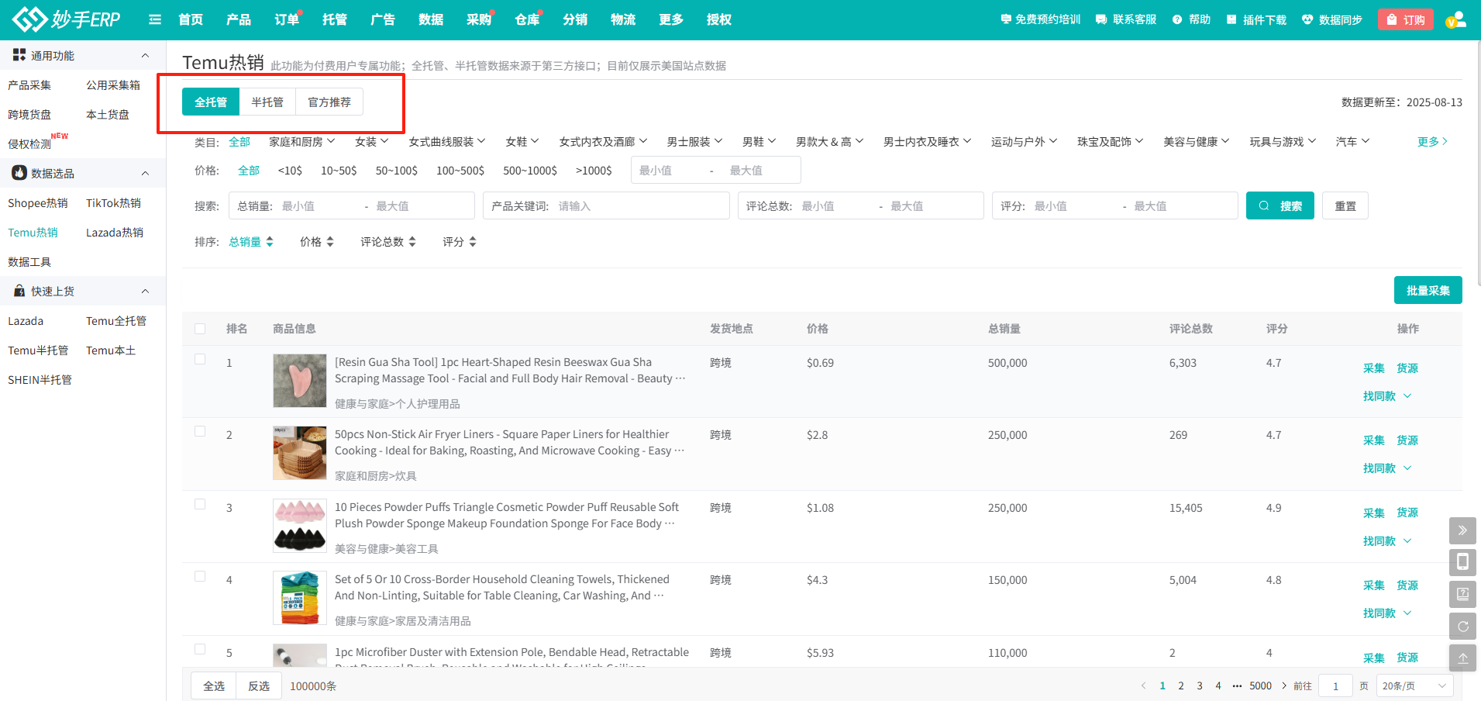Click the back-to-top floating icon
Viewport: 1481px width, 701px height.
pos(1462,658)
